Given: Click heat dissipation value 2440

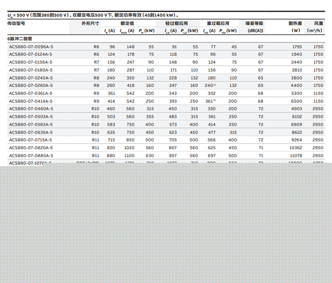Looking at the screenshot, I should coord(297,62).
